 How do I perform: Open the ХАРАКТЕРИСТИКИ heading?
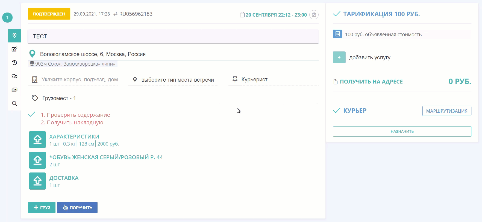point(74,137)
